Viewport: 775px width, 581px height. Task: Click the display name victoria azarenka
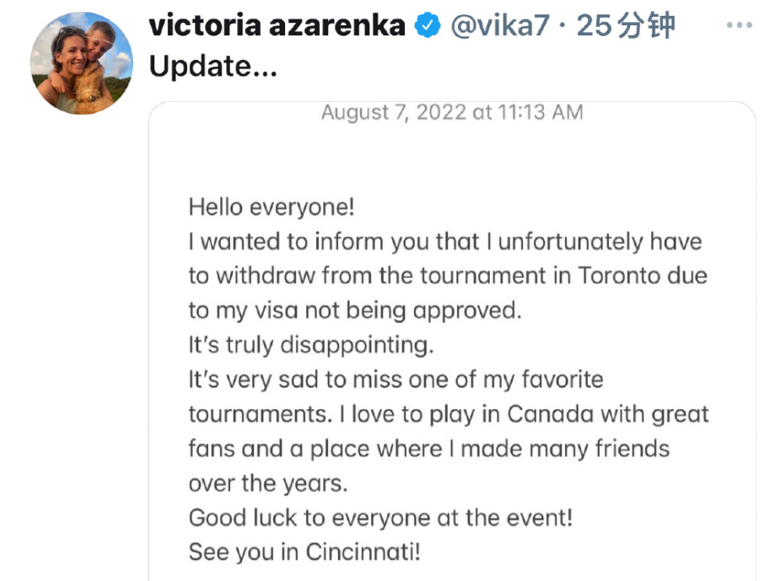point(277,26)
